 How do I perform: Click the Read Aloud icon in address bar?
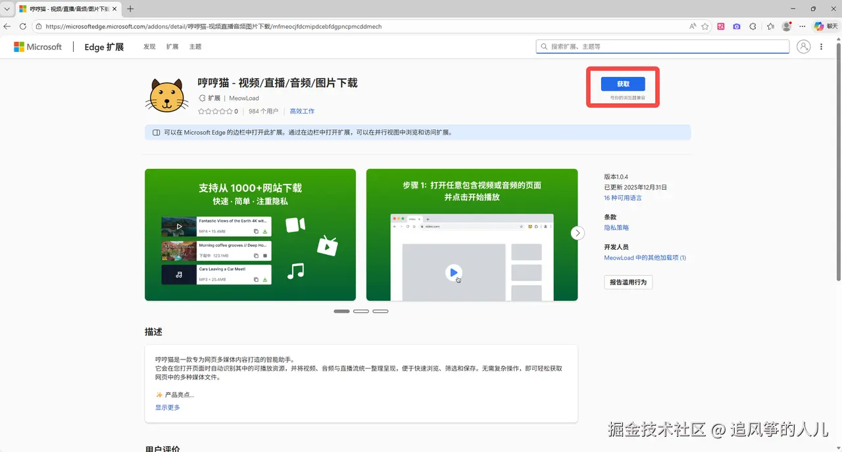click(693, 26)
